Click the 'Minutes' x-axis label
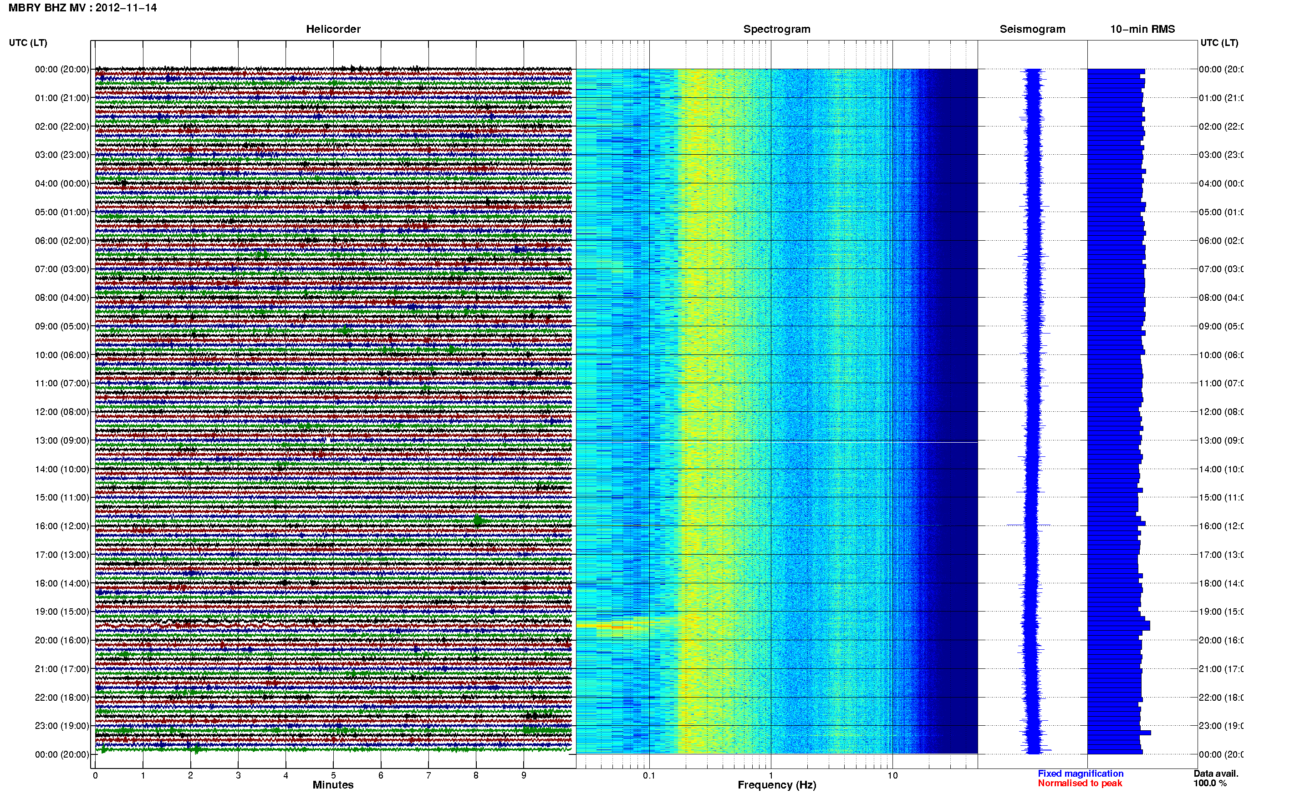 333,785
